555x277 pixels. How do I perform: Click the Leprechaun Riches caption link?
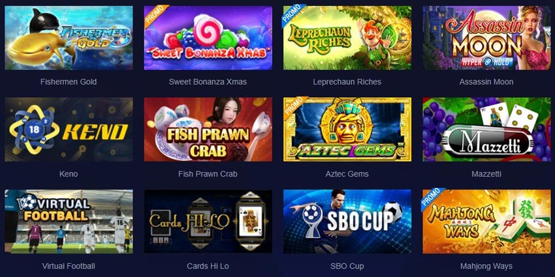[347, 82]
